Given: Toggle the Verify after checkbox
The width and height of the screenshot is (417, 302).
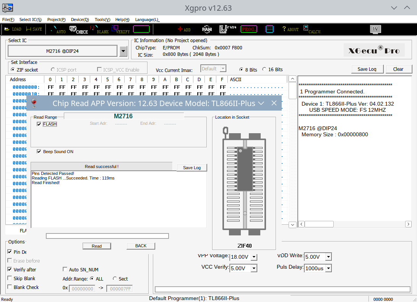Looking at the screenshot, I should click(x=10, y=269).
